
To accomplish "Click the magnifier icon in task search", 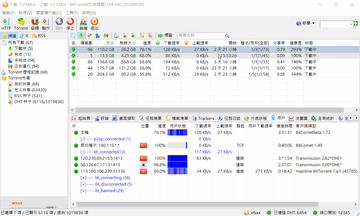I will coord(227,36).
